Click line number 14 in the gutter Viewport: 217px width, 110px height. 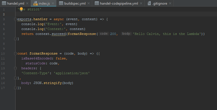[x=3, y=73]
